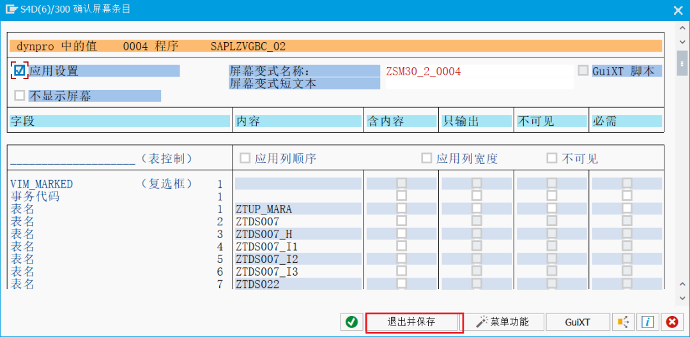The image size is (690, 337).
Task: Click the ZTUP_MARA content field
Action: [x=298, y=209]
